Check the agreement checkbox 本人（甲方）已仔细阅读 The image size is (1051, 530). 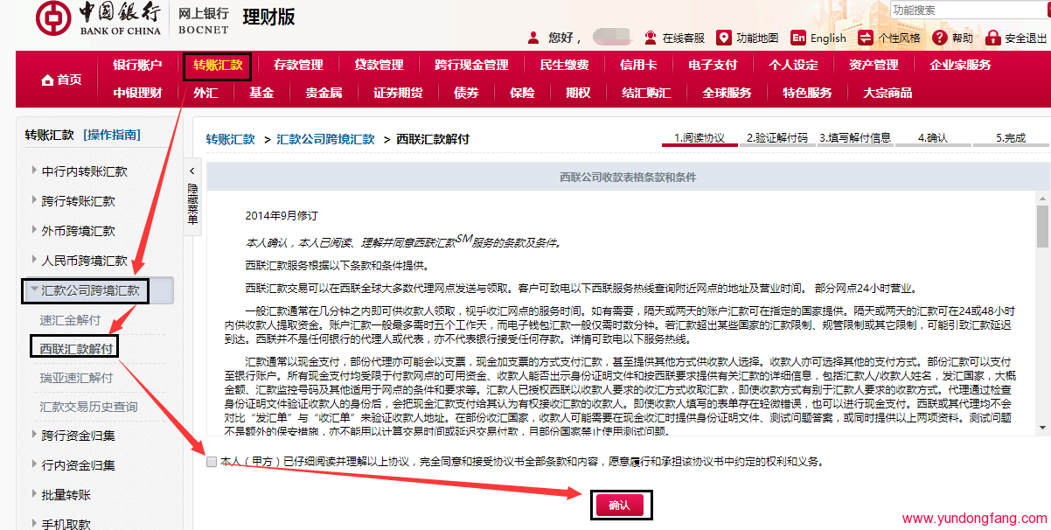[x=212, y=462]
